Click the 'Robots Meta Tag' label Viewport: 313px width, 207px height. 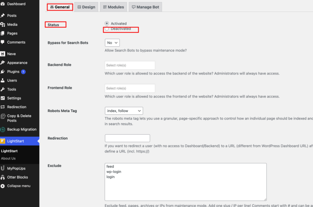pos(62,111)
